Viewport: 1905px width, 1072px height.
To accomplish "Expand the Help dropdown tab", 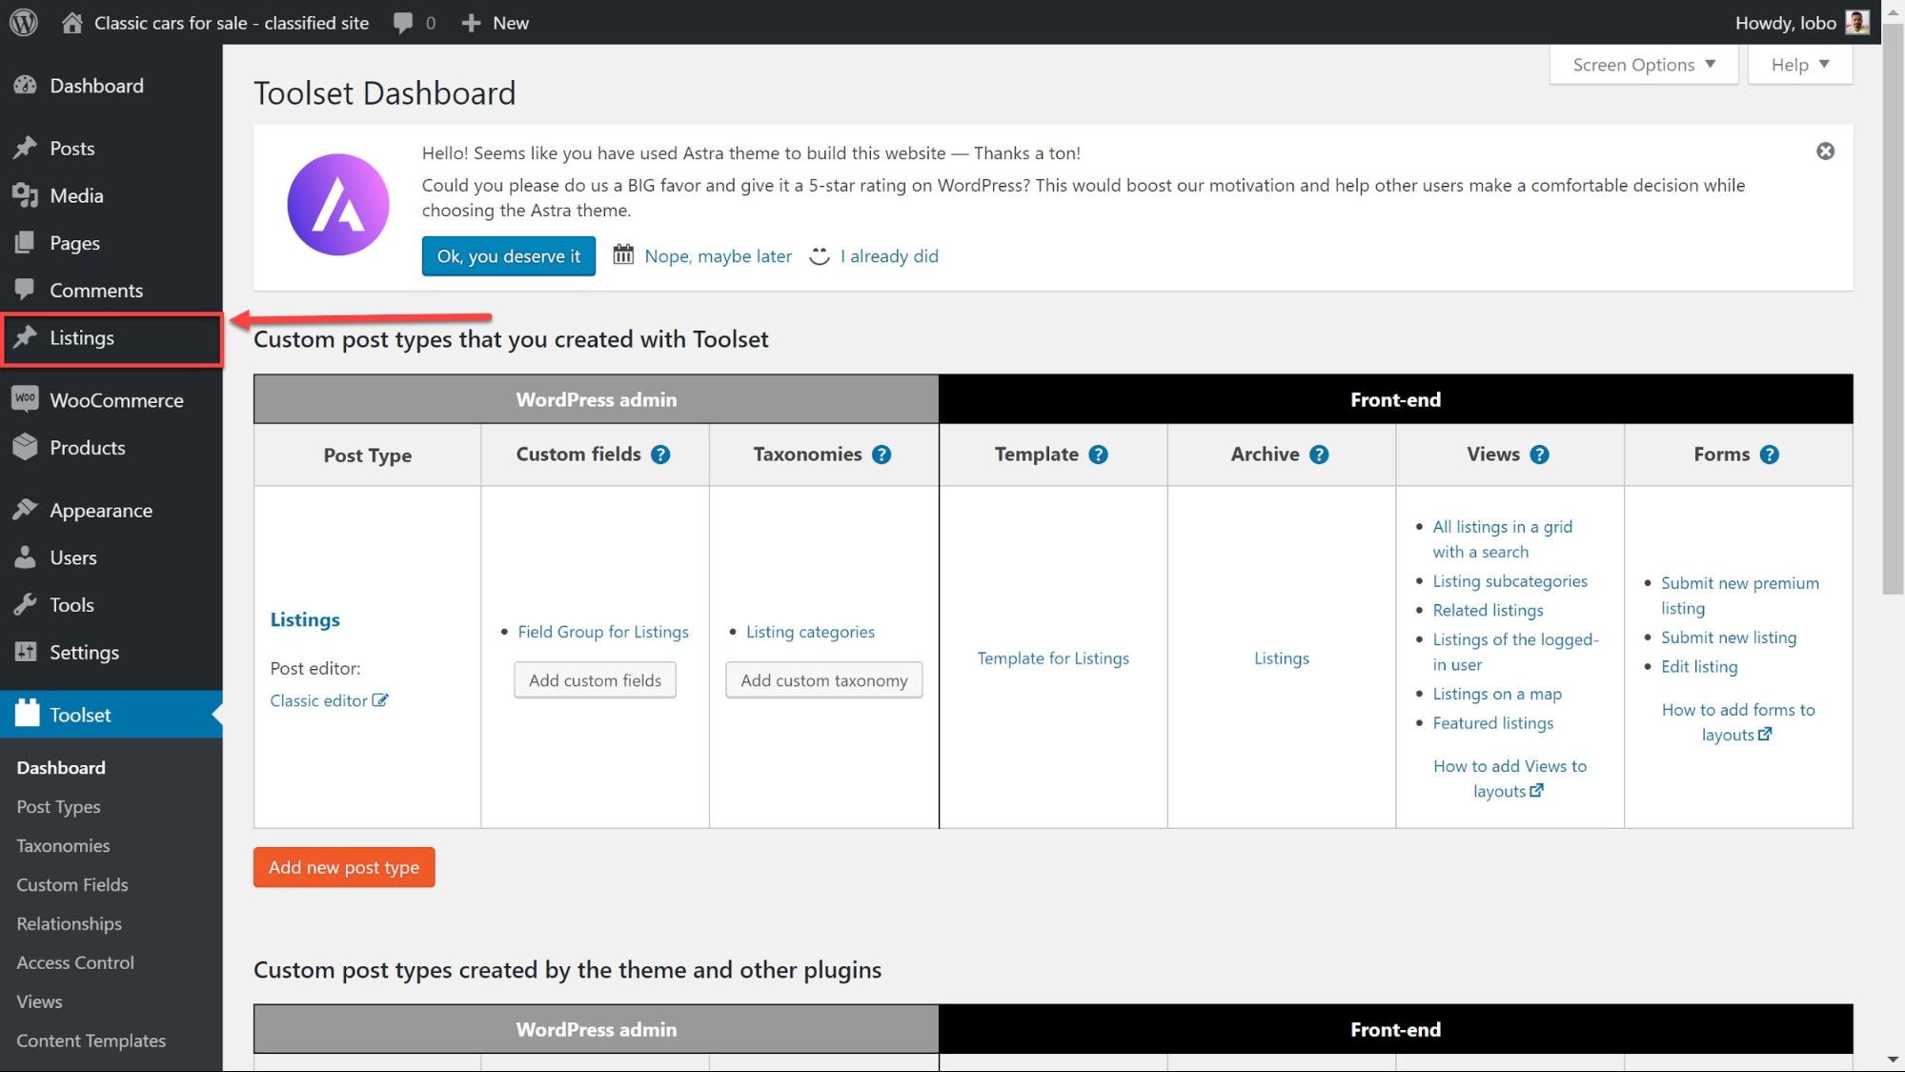I will pyautogui.click(x=1800, y=65).
